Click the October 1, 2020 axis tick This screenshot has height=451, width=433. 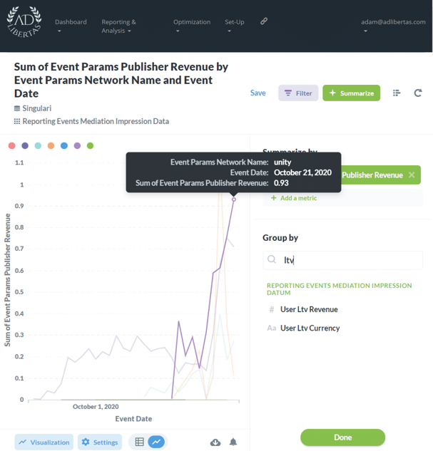tap(96, 407)
